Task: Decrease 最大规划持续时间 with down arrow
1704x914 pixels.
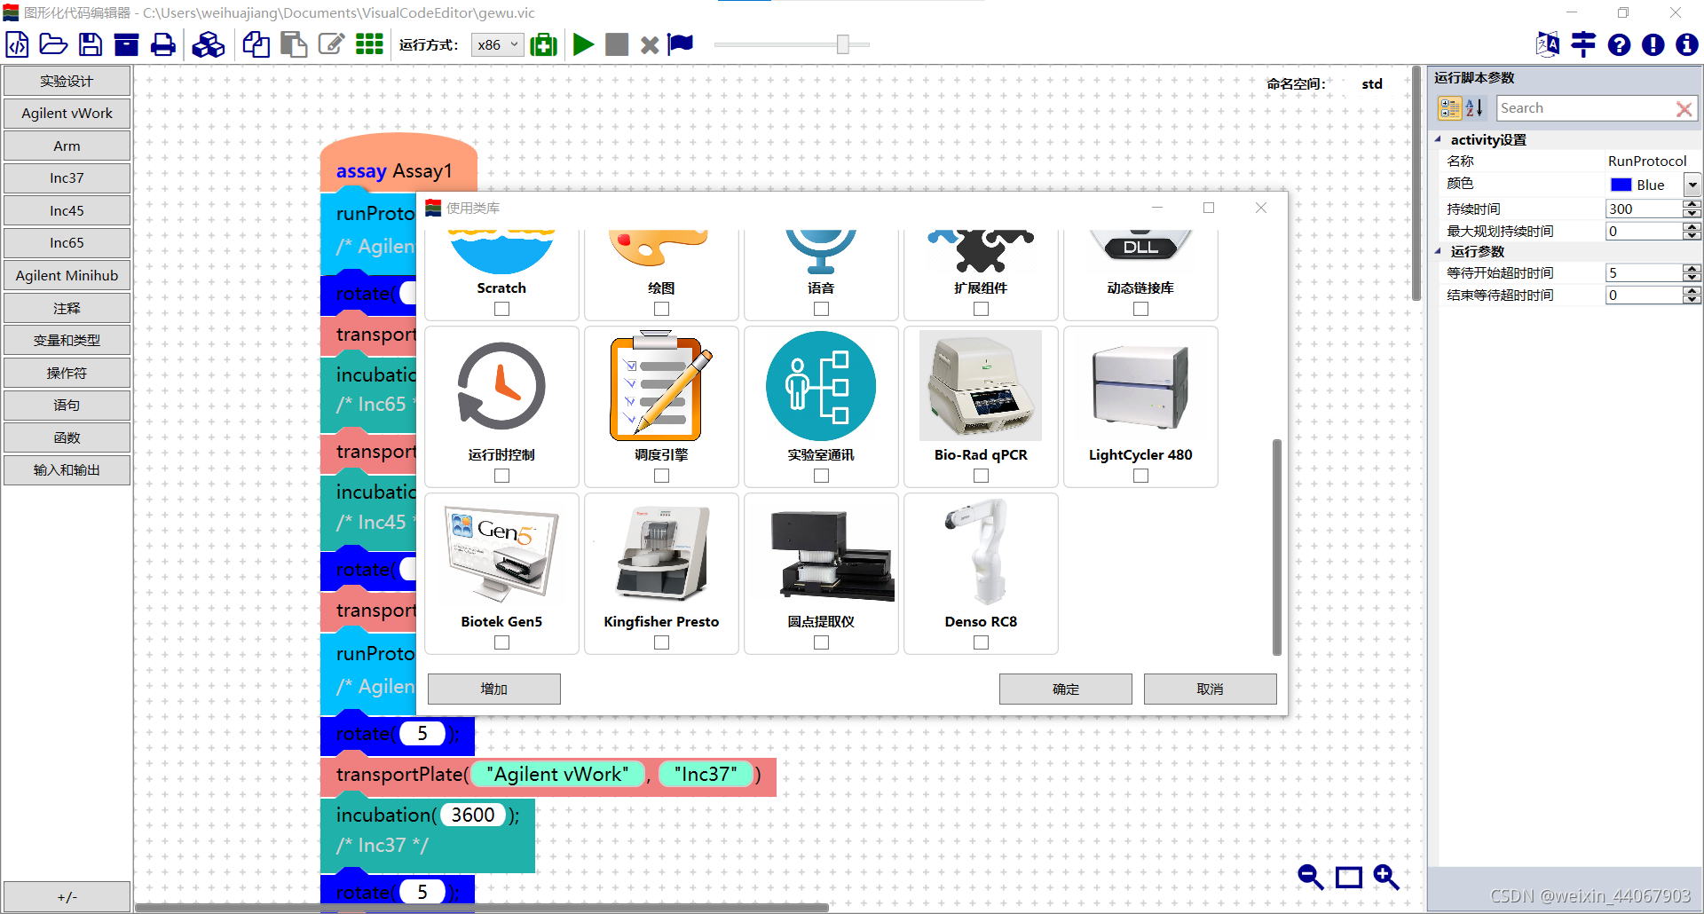Action: point(1692,235)
